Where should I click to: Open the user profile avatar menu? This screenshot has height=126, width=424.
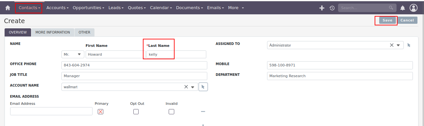(x=414, y=8)
